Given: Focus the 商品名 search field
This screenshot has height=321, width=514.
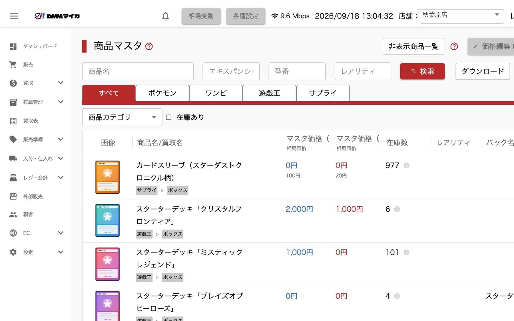Looking at the screenshot, I should pos(138,71).
